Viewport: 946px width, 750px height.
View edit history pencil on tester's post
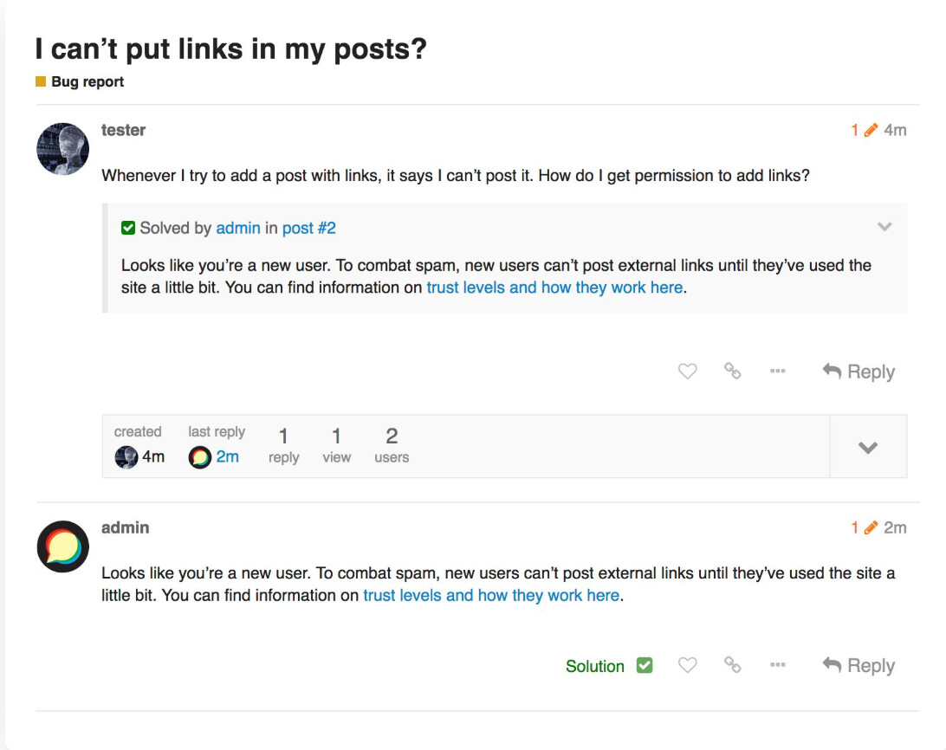tap(871, 130)
